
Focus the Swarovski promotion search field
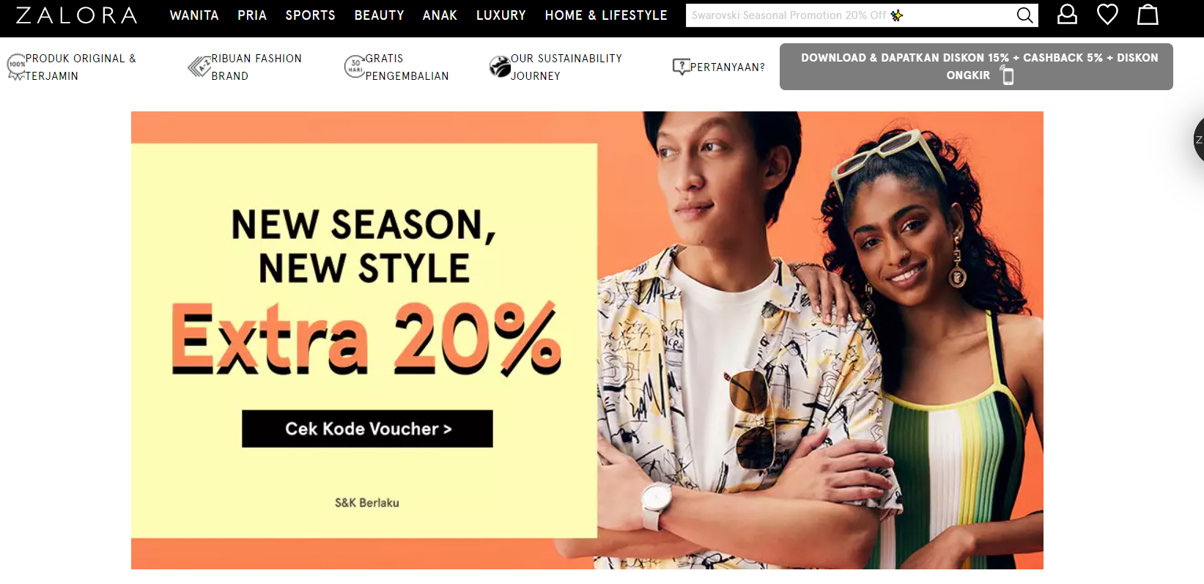850,15
